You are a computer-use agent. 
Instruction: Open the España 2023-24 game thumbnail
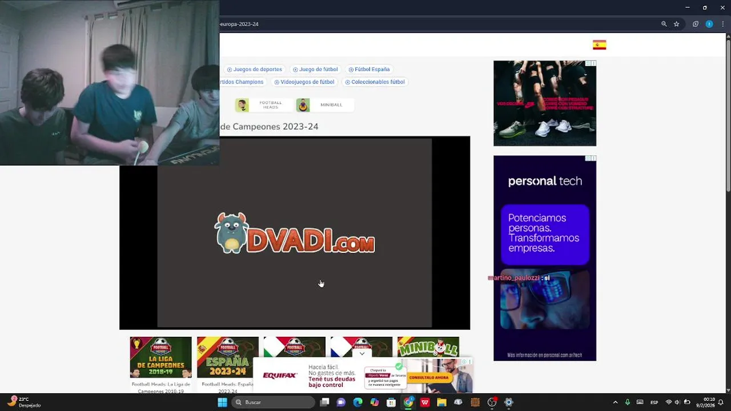(227, 357)
